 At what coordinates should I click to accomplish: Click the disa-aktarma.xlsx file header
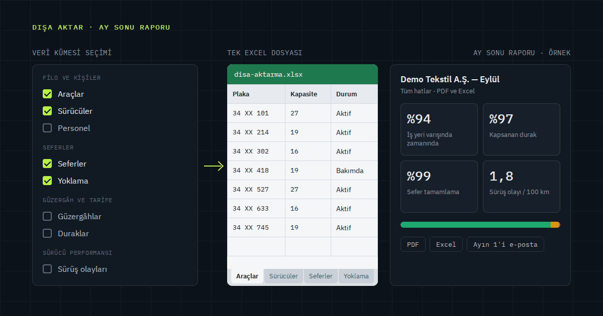[303, 75]
